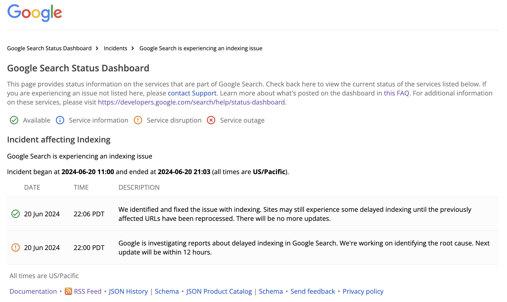
Task: Click the Service disruption warning icon
Action: (x=138, y=120)
